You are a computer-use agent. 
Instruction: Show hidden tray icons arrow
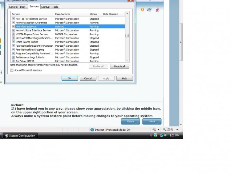click(x=151, y=135)
